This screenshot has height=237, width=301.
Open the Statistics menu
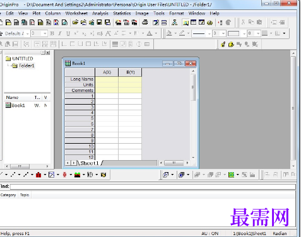(x=122, y=13)
